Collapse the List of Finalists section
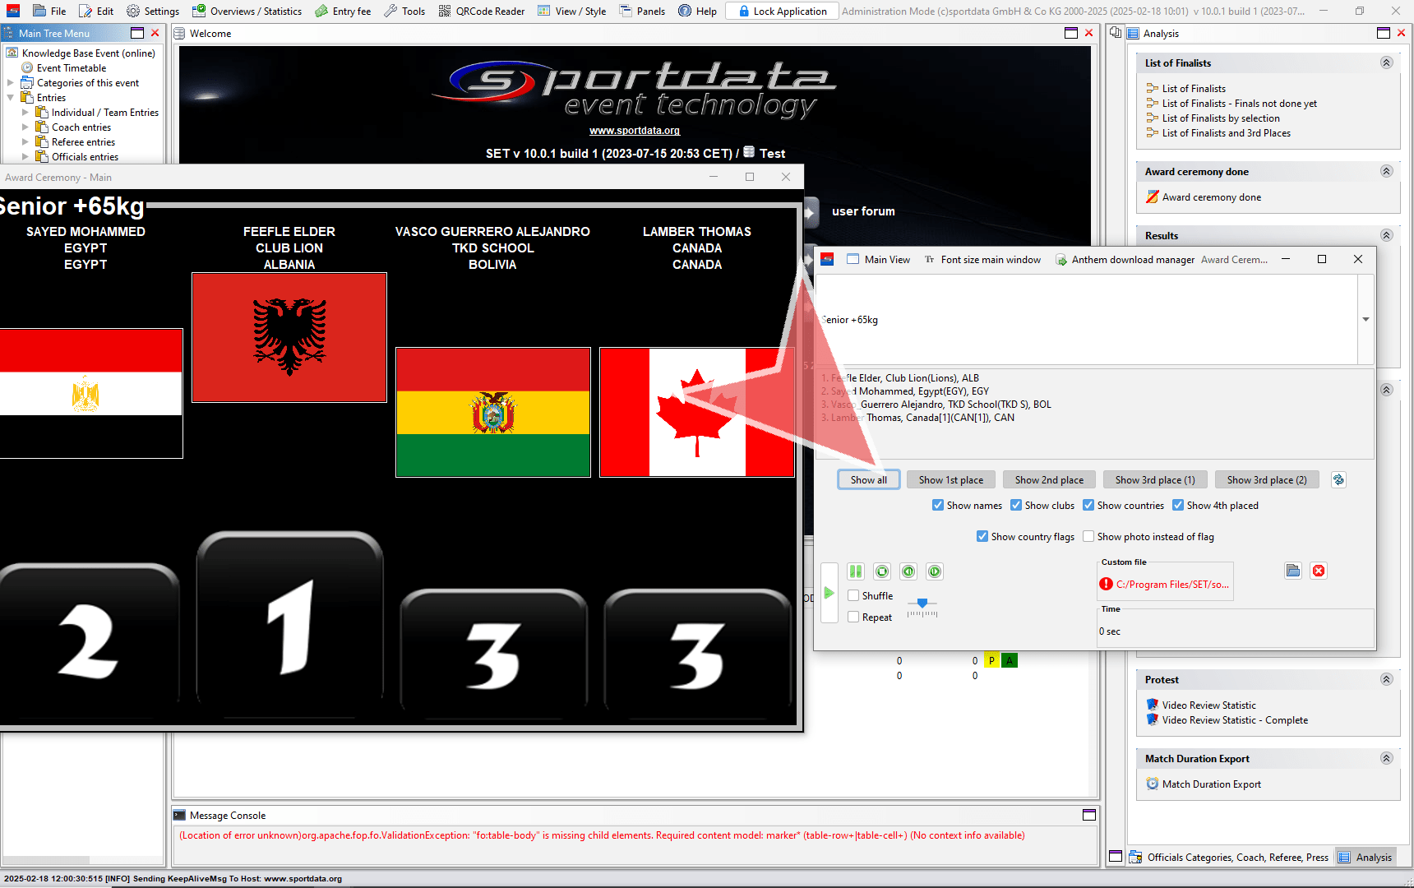 tap(1386, 63)
